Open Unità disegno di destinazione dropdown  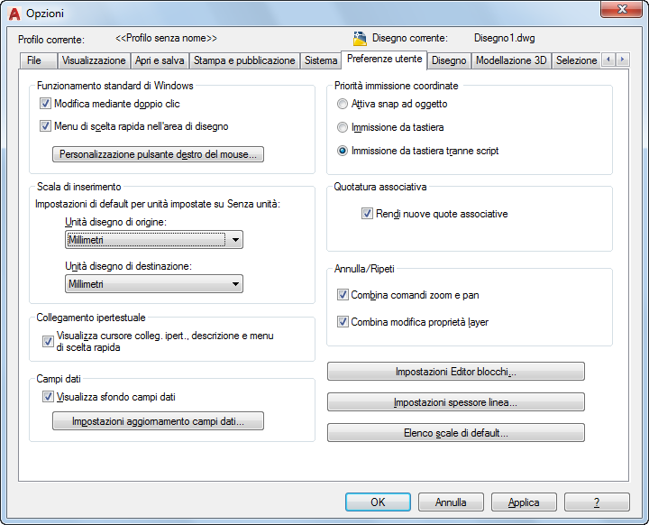(x=154, y=284)
